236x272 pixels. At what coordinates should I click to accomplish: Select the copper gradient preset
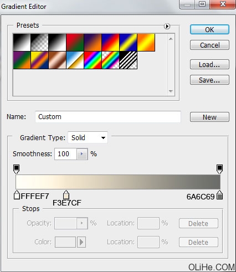57,60
